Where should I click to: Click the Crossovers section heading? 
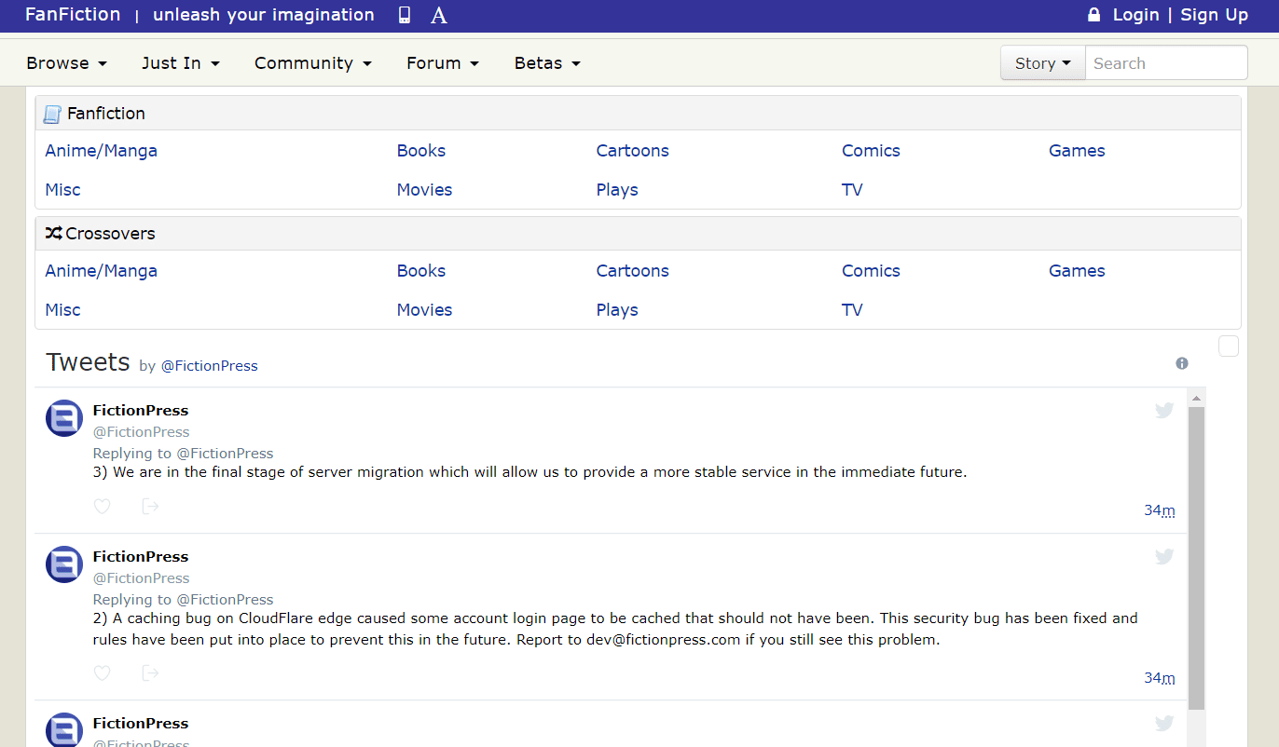coord(110,234)
